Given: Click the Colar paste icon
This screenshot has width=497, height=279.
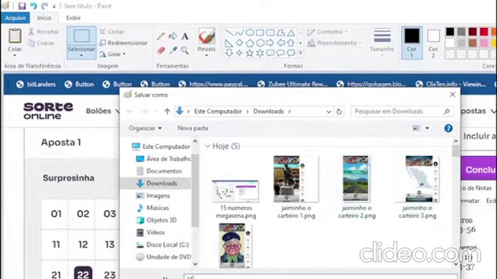Looking at the screenshot, I should click(15, 35).
